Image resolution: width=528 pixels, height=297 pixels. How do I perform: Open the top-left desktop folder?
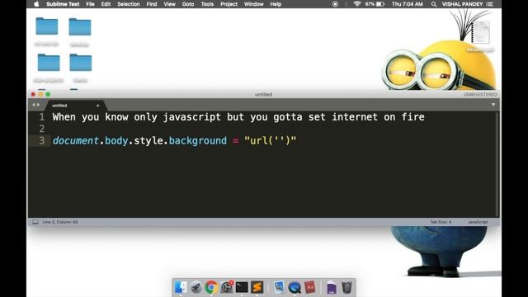point(47,26)
